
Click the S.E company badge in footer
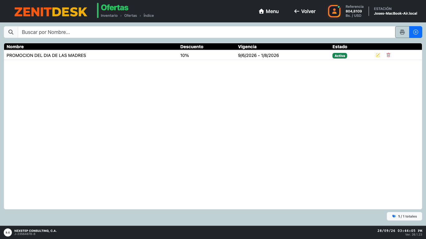click(8, 232)
